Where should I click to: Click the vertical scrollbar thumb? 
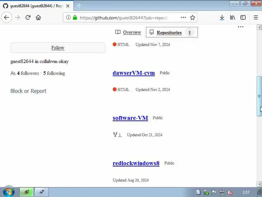tap(259, 96)
